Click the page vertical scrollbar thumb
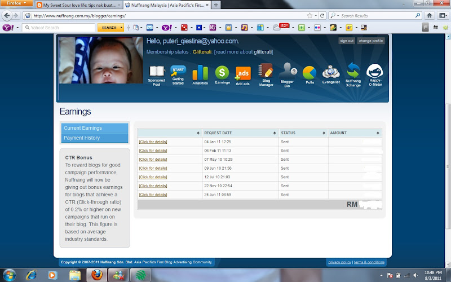This screenshot has height=282, width=451. coord(448,167)
